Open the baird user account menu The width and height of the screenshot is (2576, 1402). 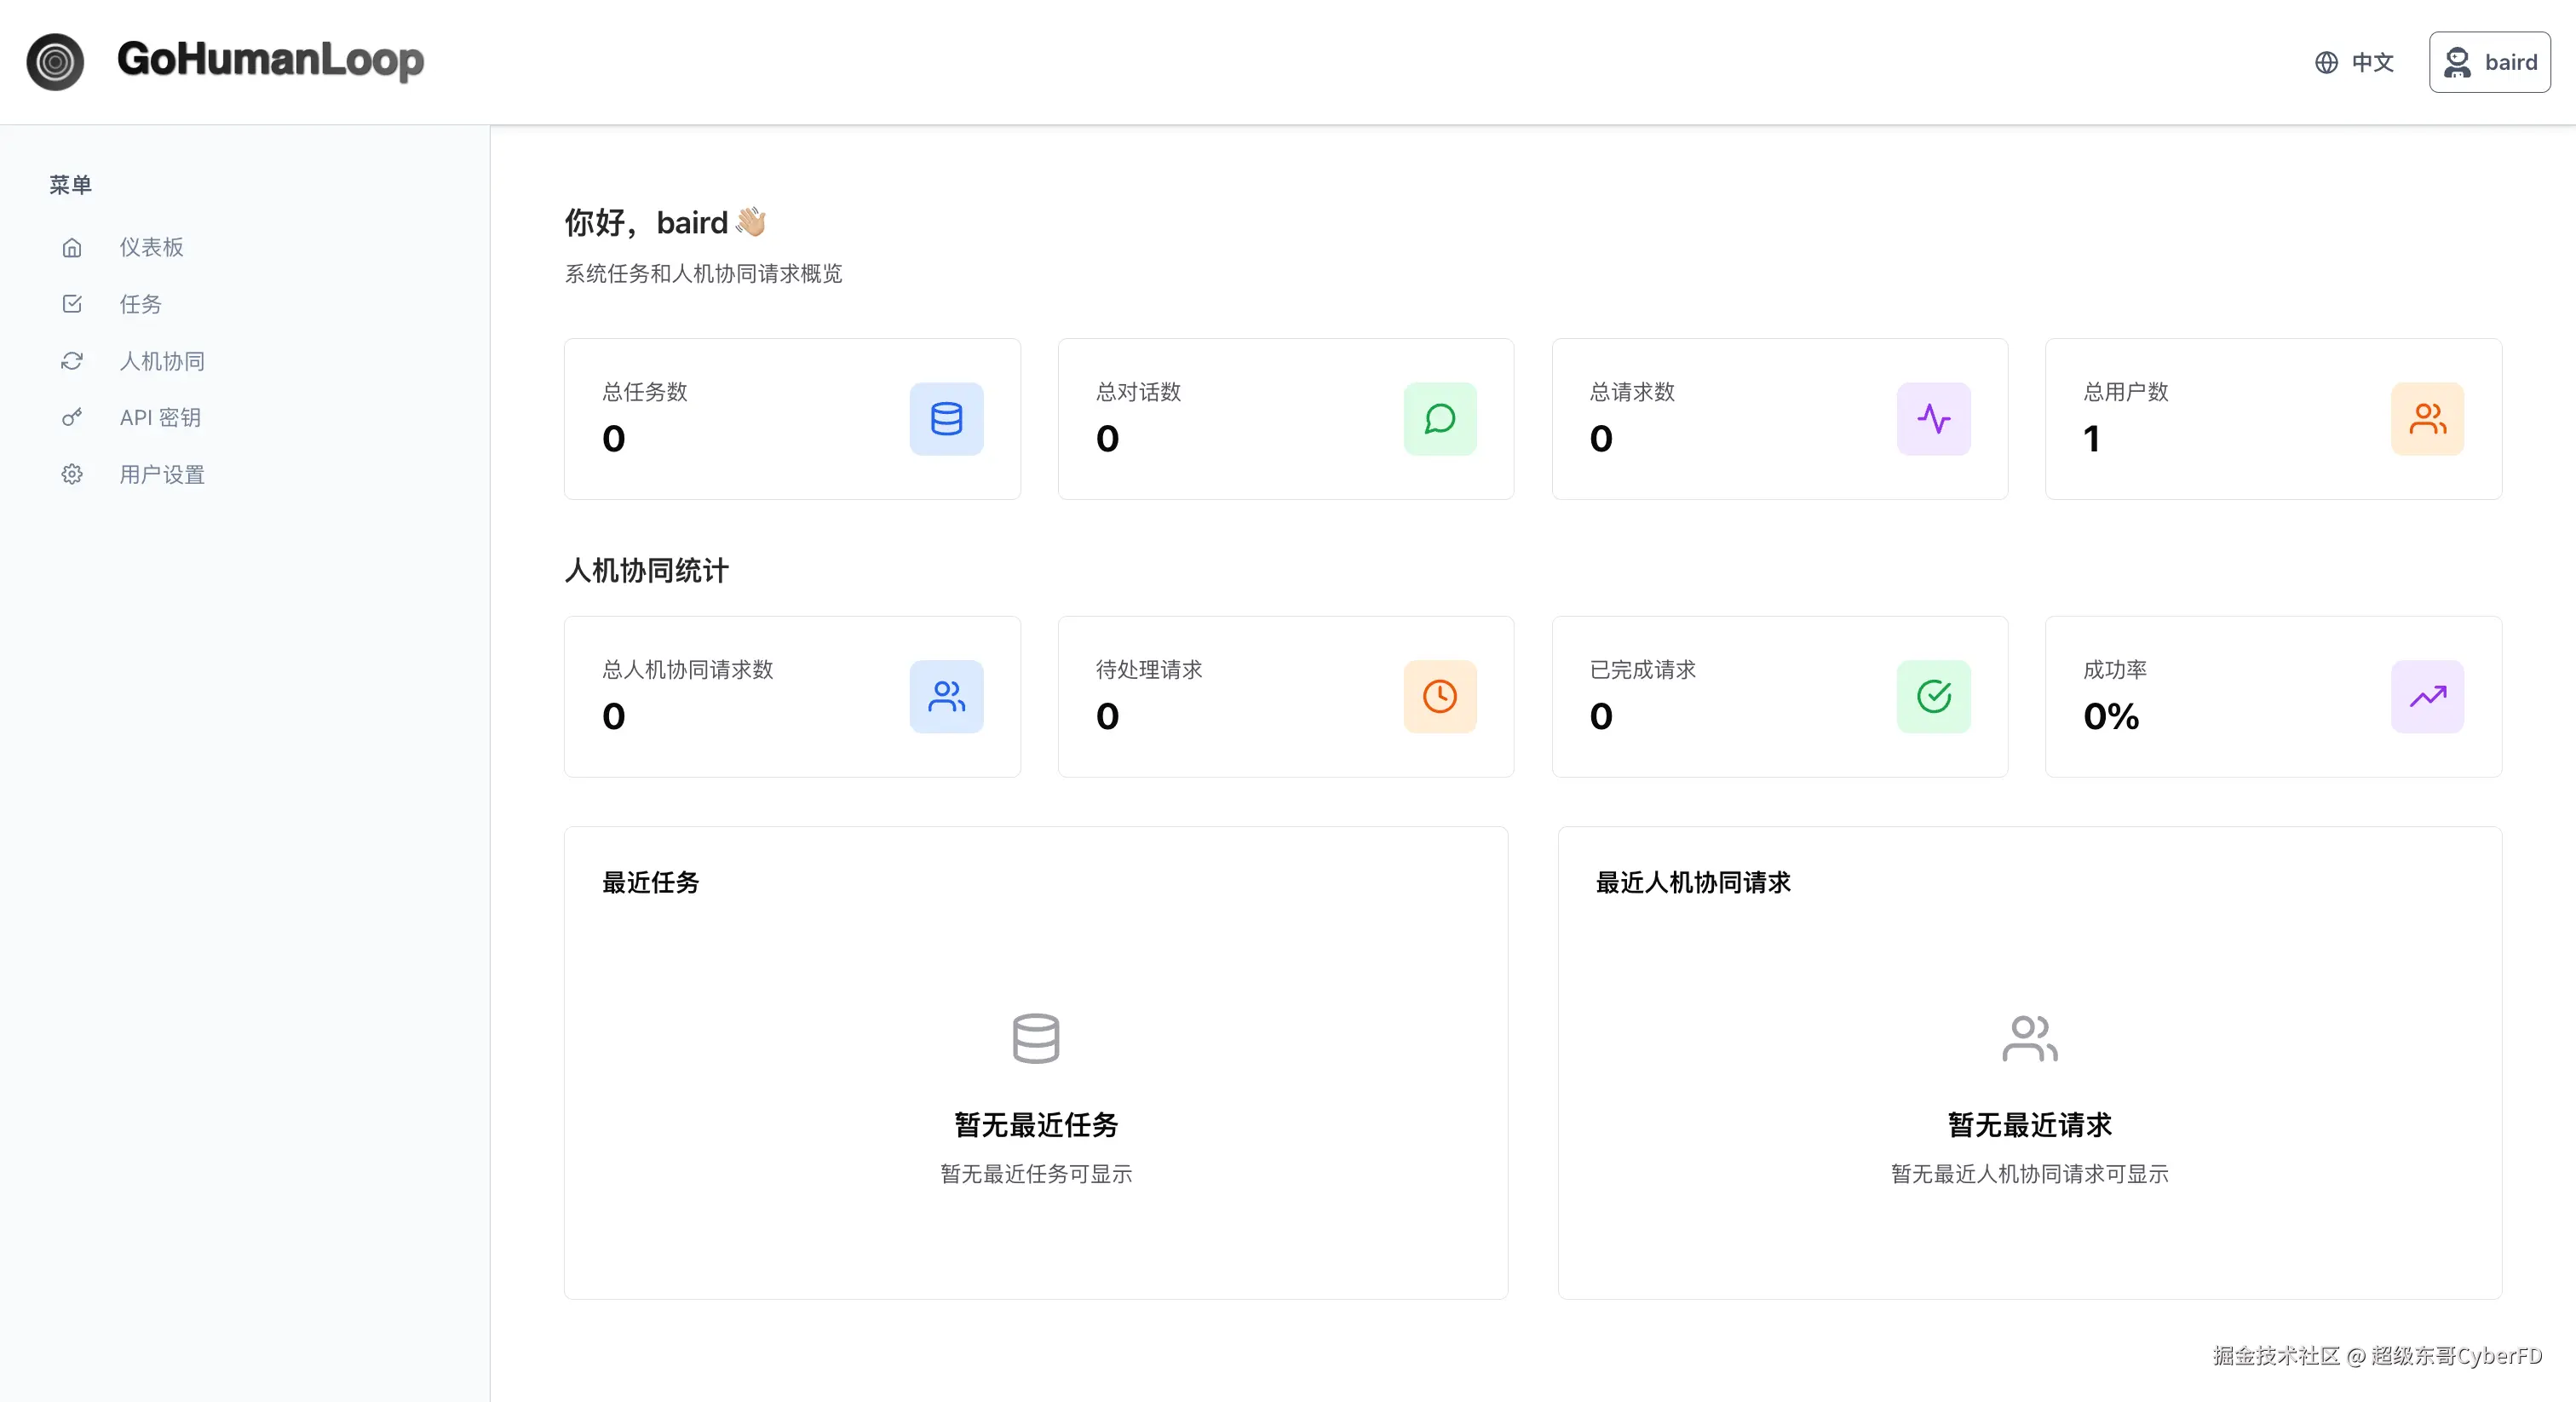click(x=2489, y=62)
